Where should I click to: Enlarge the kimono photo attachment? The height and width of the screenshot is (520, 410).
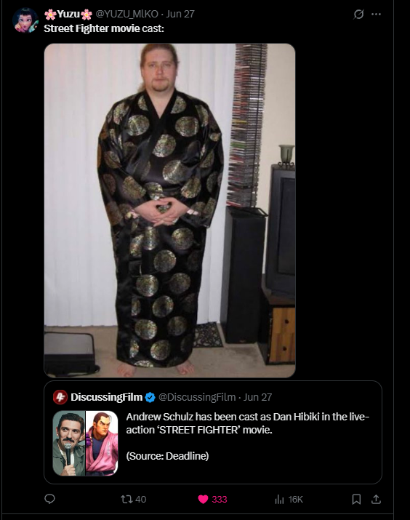169,211
